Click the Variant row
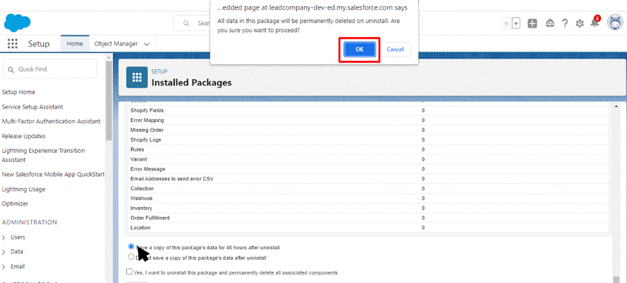Viewport: 627px width, 283px height. [368, 159]
